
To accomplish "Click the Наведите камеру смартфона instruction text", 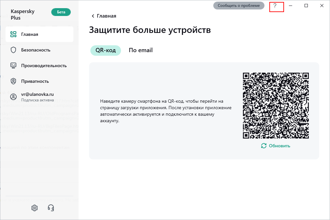I will pyautogui.click(x=166, y=111).
